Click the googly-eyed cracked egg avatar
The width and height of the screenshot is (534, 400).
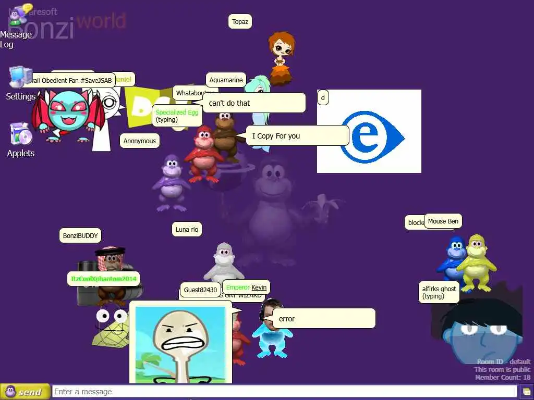pyautogui.click(x=111, y=328)
